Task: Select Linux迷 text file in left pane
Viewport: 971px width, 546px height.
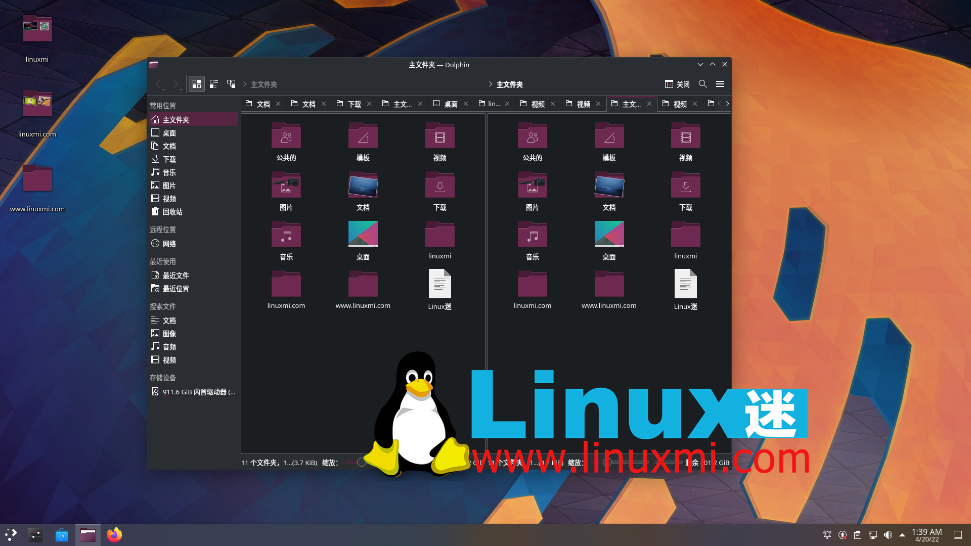Action: point(440,290)
